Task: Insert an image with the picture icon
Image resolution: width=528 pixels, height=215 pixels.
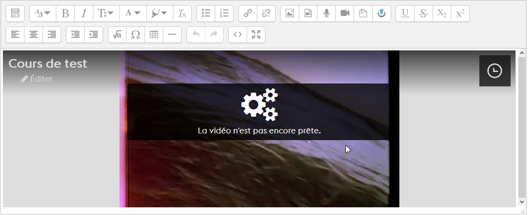Action: pos(290,13)
